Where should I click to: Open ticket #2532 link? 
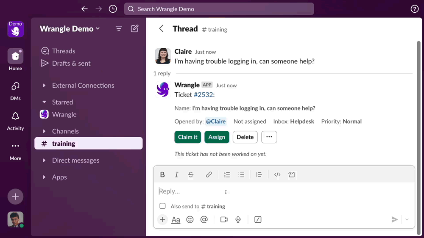pos(203,95)
